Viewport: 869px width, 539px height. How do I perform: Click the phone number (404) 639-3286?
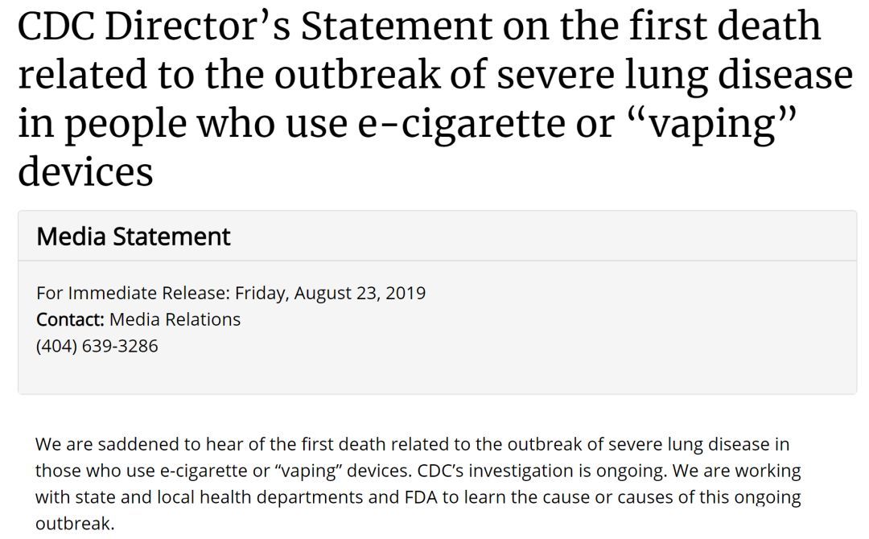point(97,346)
